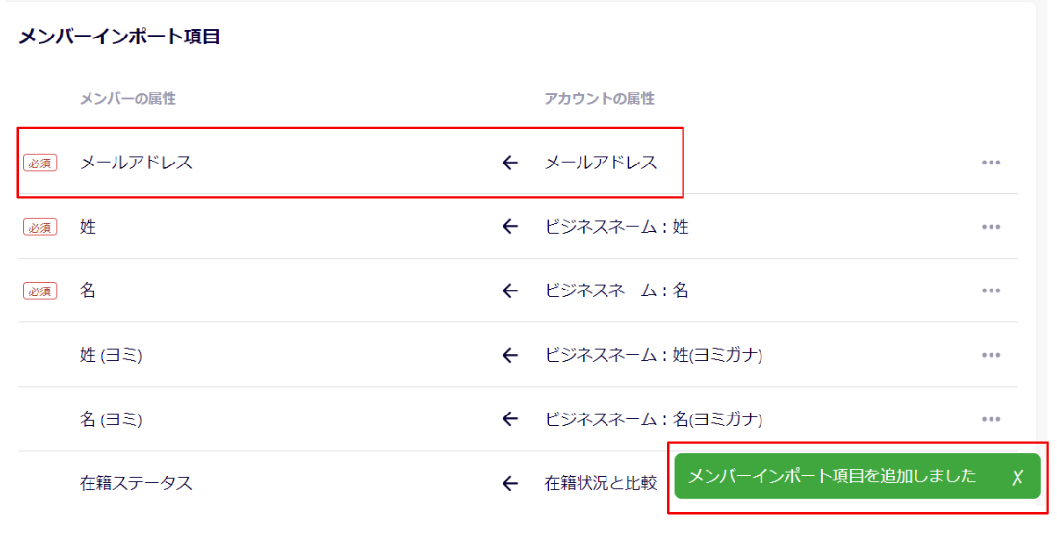Viewport: 1057px width, 554px height.
Task: Open the three-dot menu for 姓 row
Action: 991,227
